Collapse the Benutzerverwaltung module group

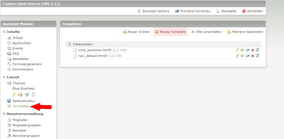coord(4,114)
